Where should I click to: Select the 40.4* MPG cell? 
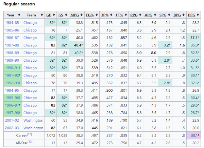77,45
